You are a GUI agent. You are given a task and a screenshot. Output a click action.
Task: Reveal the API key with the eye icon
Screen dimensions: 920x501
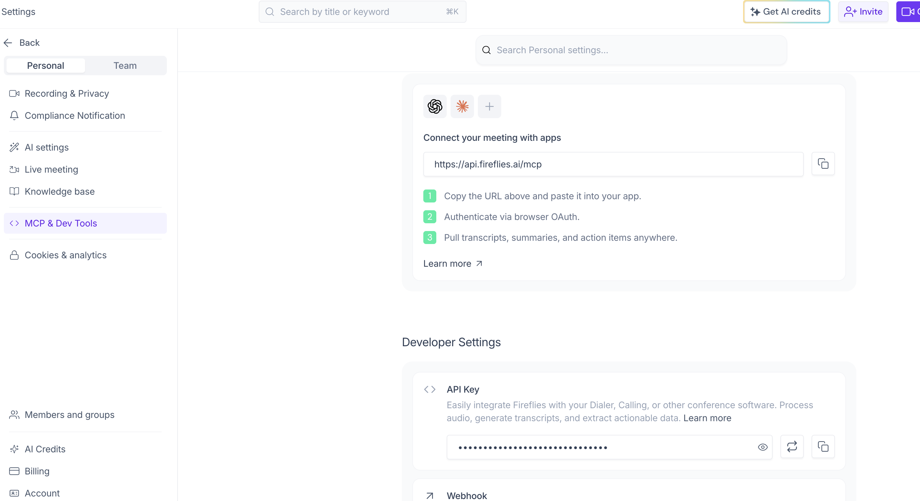763,447
